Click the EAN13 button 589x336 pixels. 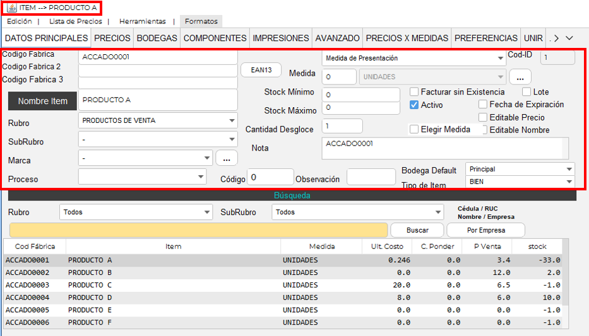[x=261, y=70]
